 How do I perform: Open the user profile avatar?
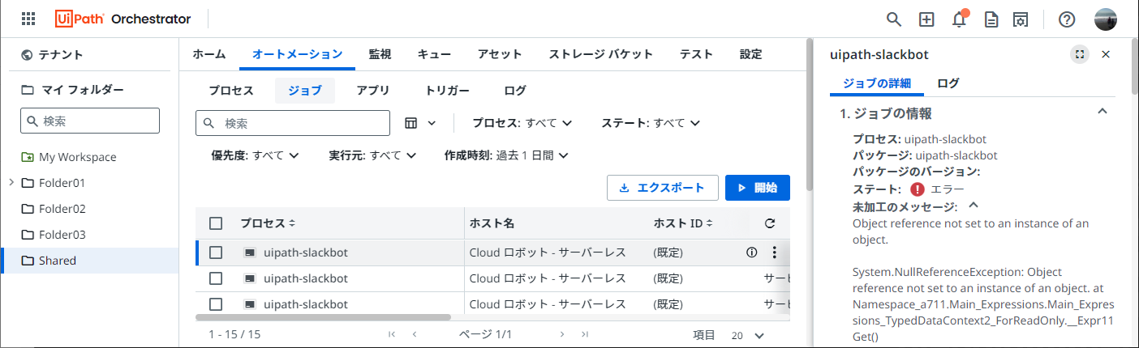point(1106,19)
